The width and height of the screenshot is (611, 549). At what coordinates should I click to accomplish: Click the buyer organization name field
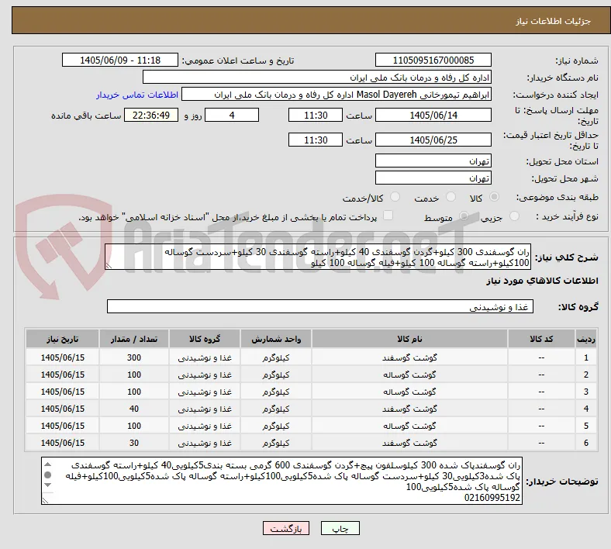(317, 77)
